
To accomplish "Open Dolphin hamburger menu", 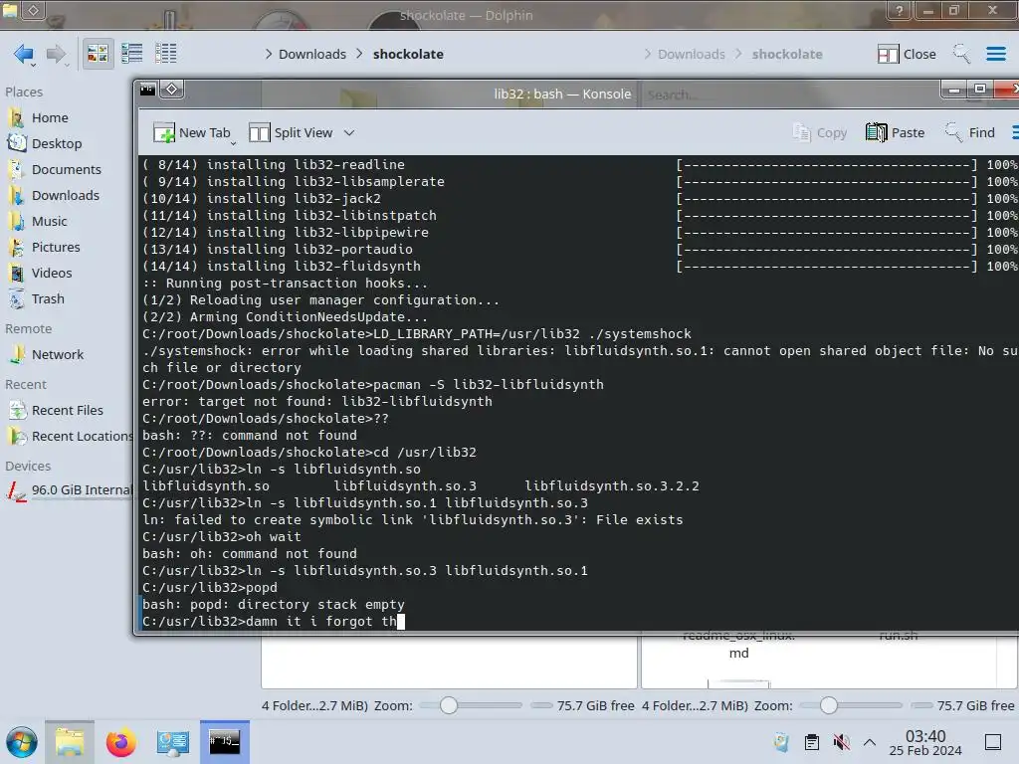I will [x=995, y=54].
